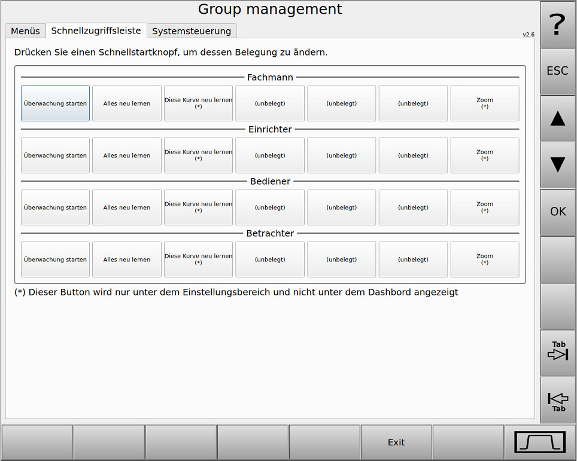This screenshot has width=577, height=461.
Task: Open the help with the ? icon
Action: coord(557,23)
